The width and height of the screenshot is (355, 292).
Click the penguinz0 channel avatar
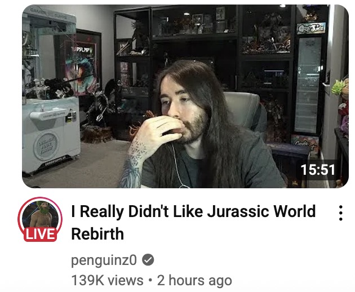pyautogui.click(x=40, y=219)
